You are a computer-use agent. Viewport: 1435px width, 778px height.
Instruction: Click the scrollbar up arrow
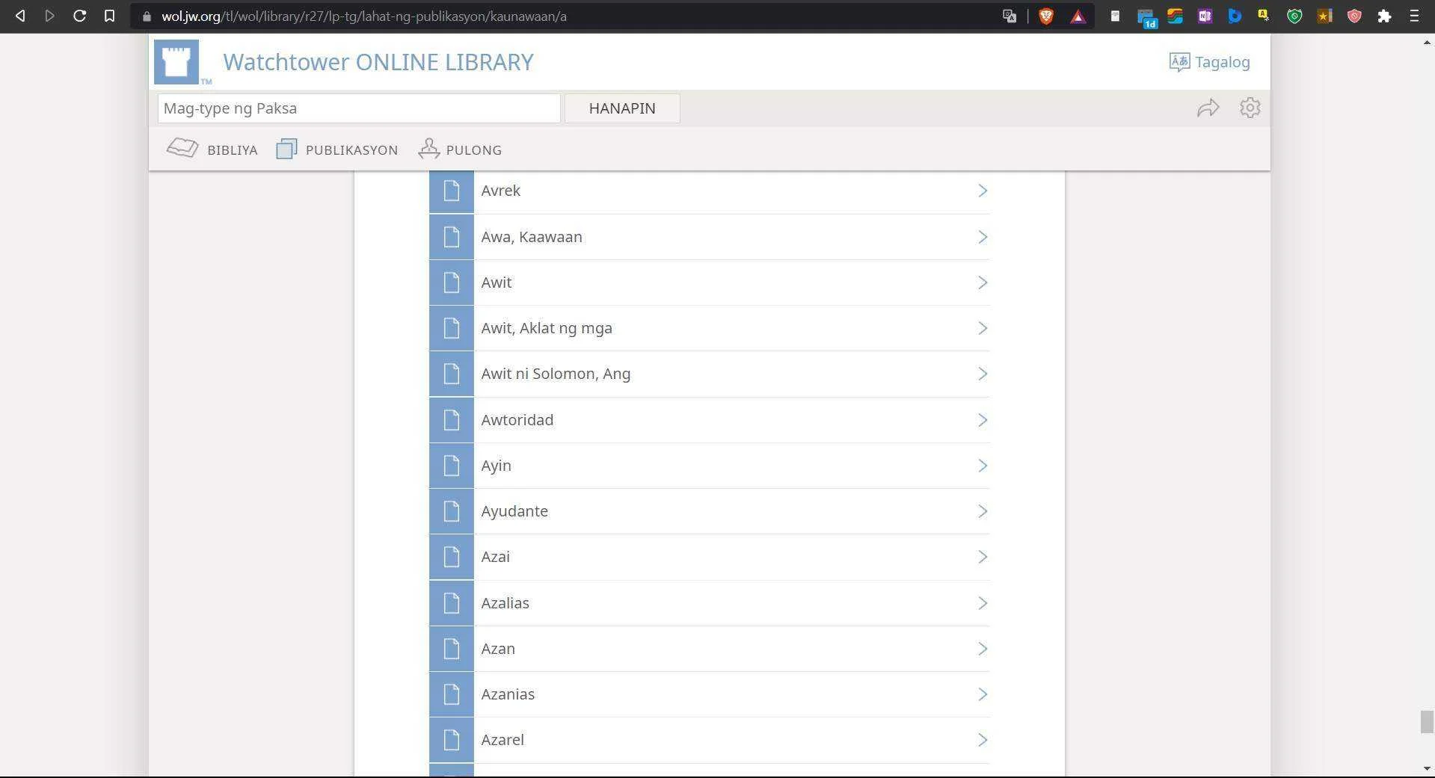coord(1427,43)
